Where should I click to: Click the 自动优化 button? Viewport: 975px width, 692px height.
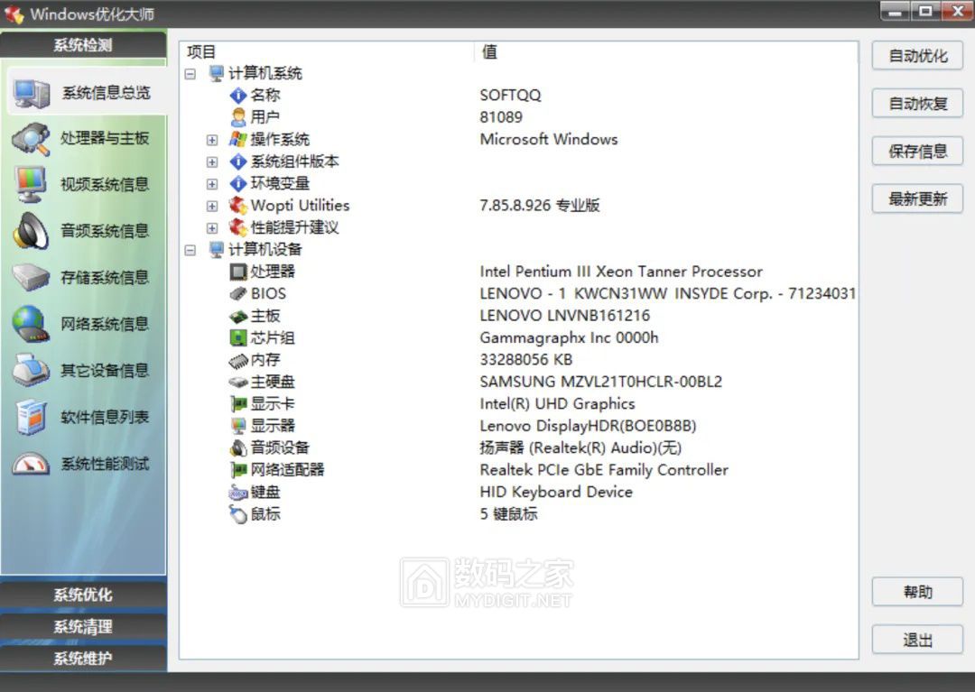tap(918, 56)
